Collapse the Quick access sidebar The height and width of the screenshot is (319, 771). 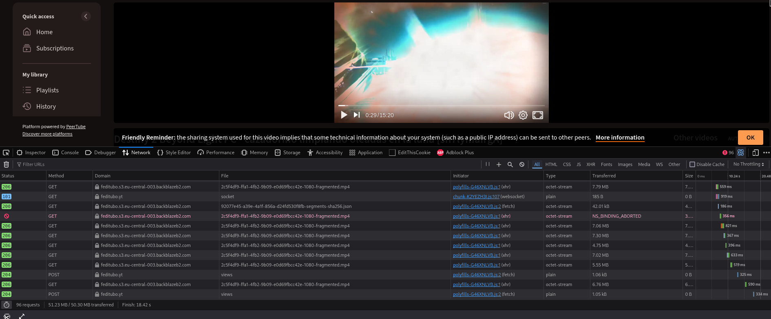coord(86,16)
